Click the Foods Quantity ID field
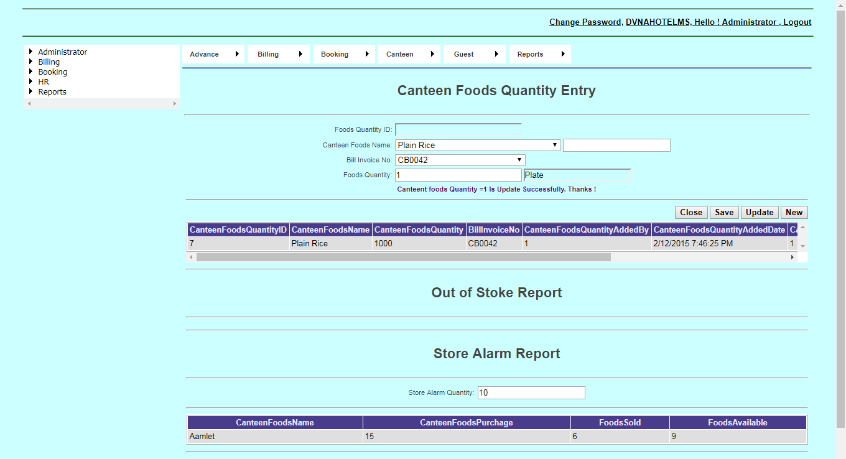 [458, 129]
